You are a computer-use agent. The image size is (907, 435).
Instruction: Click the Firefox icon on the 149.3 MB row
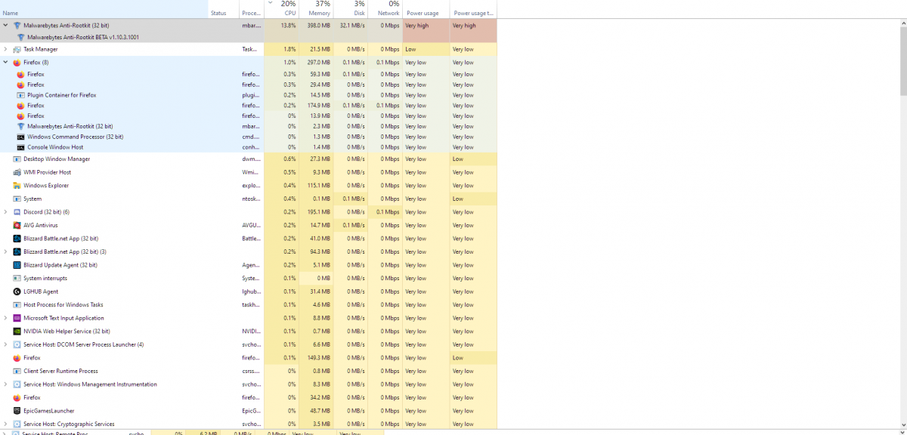point(17,358)
